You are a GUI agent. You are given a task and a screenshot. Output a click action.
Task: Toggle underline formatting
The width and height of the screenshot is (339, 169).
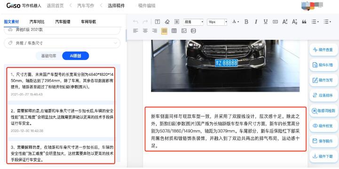tap(266, 22)
